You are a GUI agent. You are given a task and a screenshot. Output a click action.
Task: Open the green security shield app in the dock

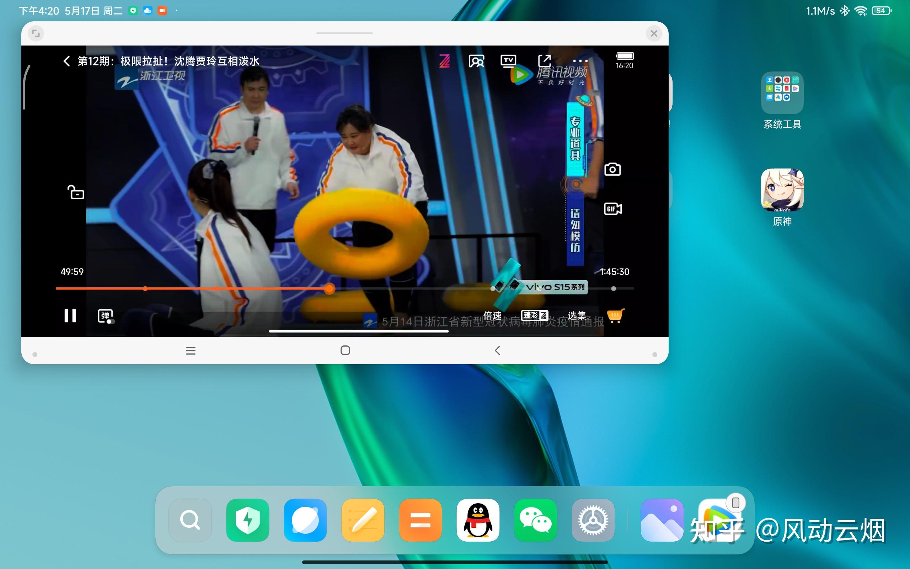pos(247,520)
